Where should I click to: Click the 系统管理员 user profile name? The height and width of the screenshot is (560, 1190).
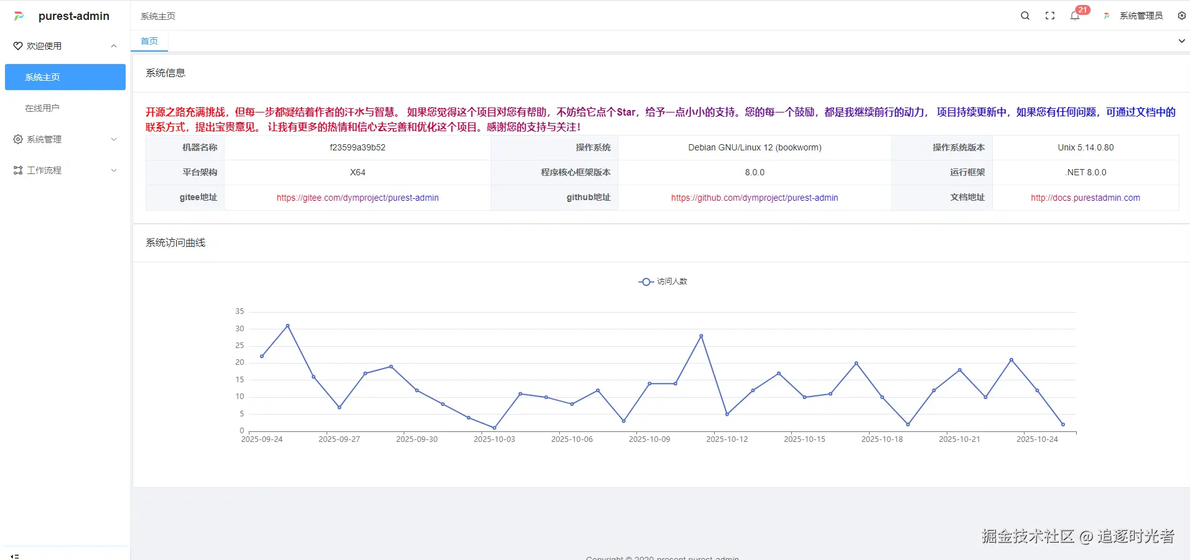click(x=1141, y=16)
